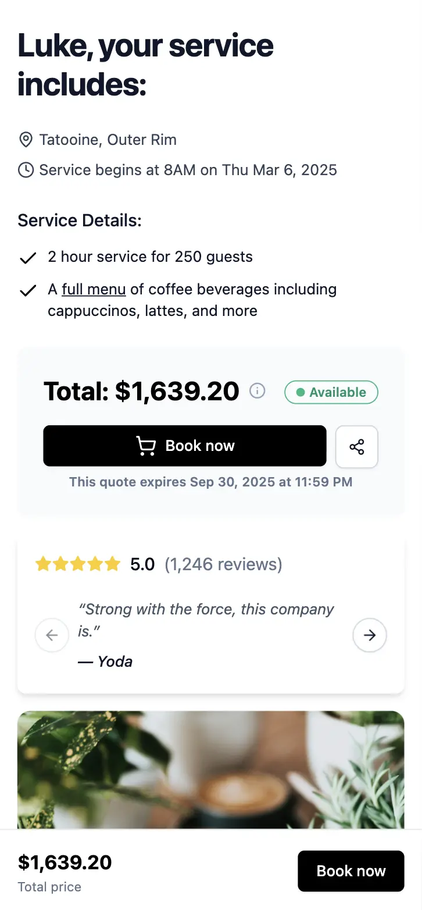This screenshot has height=910, width=422.
Task: Show the next review
Action: point(370,635)
